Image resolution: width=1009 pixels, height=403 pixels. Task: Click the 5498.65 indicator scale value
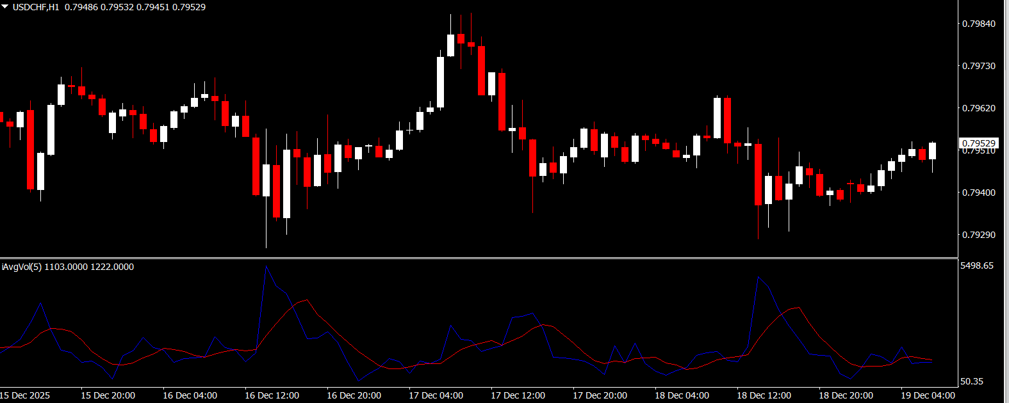(x=977, y=265)
